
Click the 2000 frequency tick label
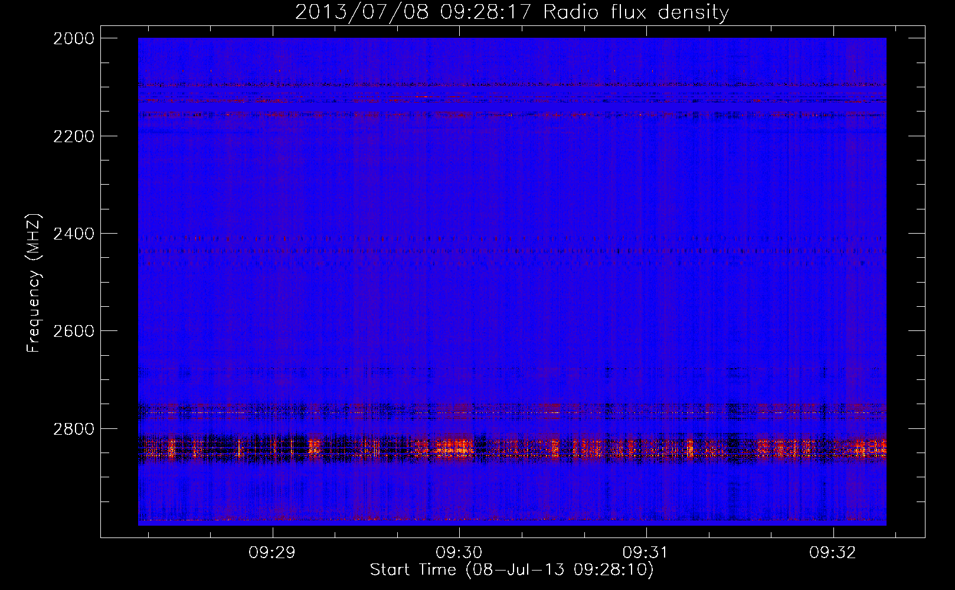click(x=74, y=38)
